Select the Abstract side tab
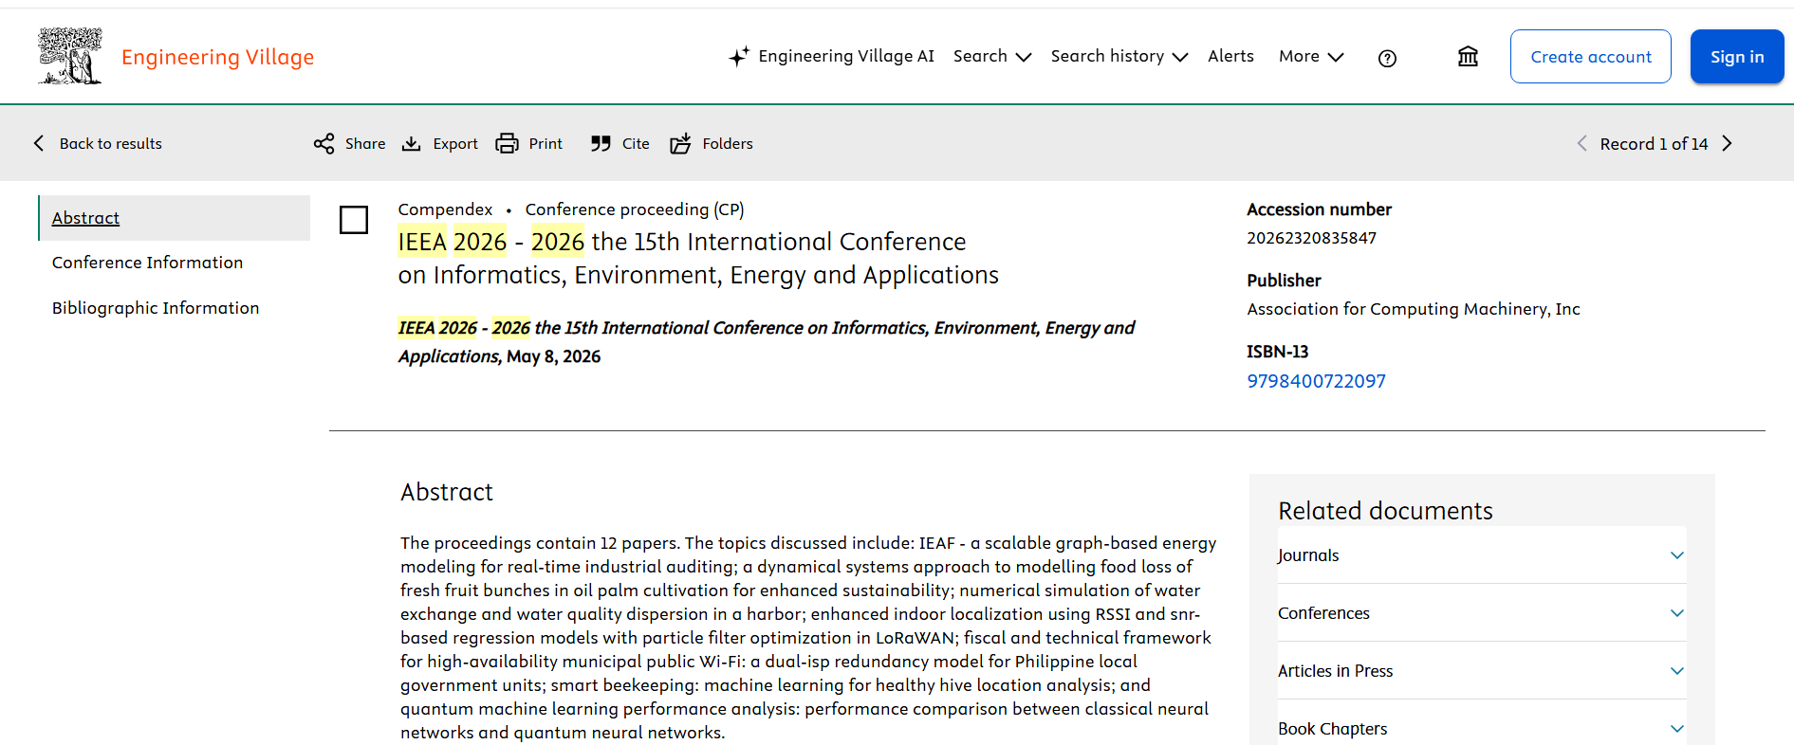The width and height of the screenshot is (1794, 745). click(175, 218)
